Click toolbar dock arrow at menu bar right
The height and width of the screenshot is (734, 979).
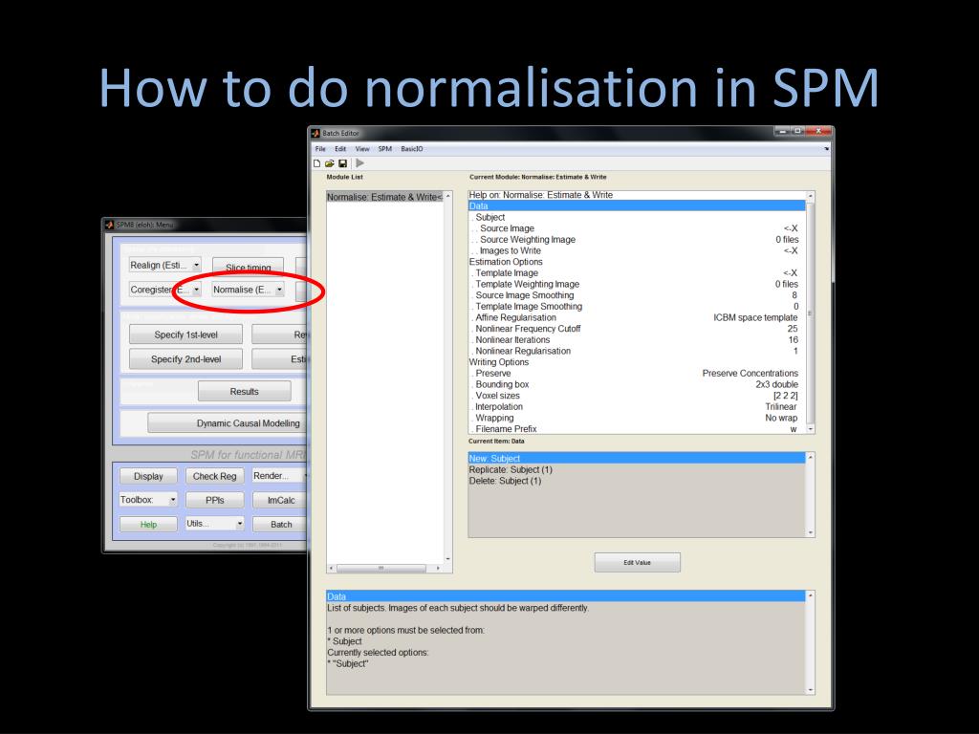pos(826,149)
